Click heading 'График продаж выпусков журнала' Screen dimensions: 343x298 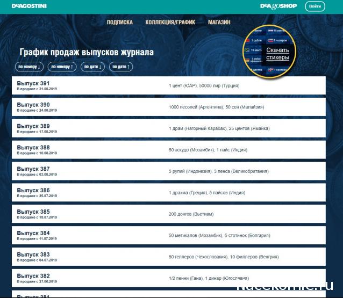(87, 52)
